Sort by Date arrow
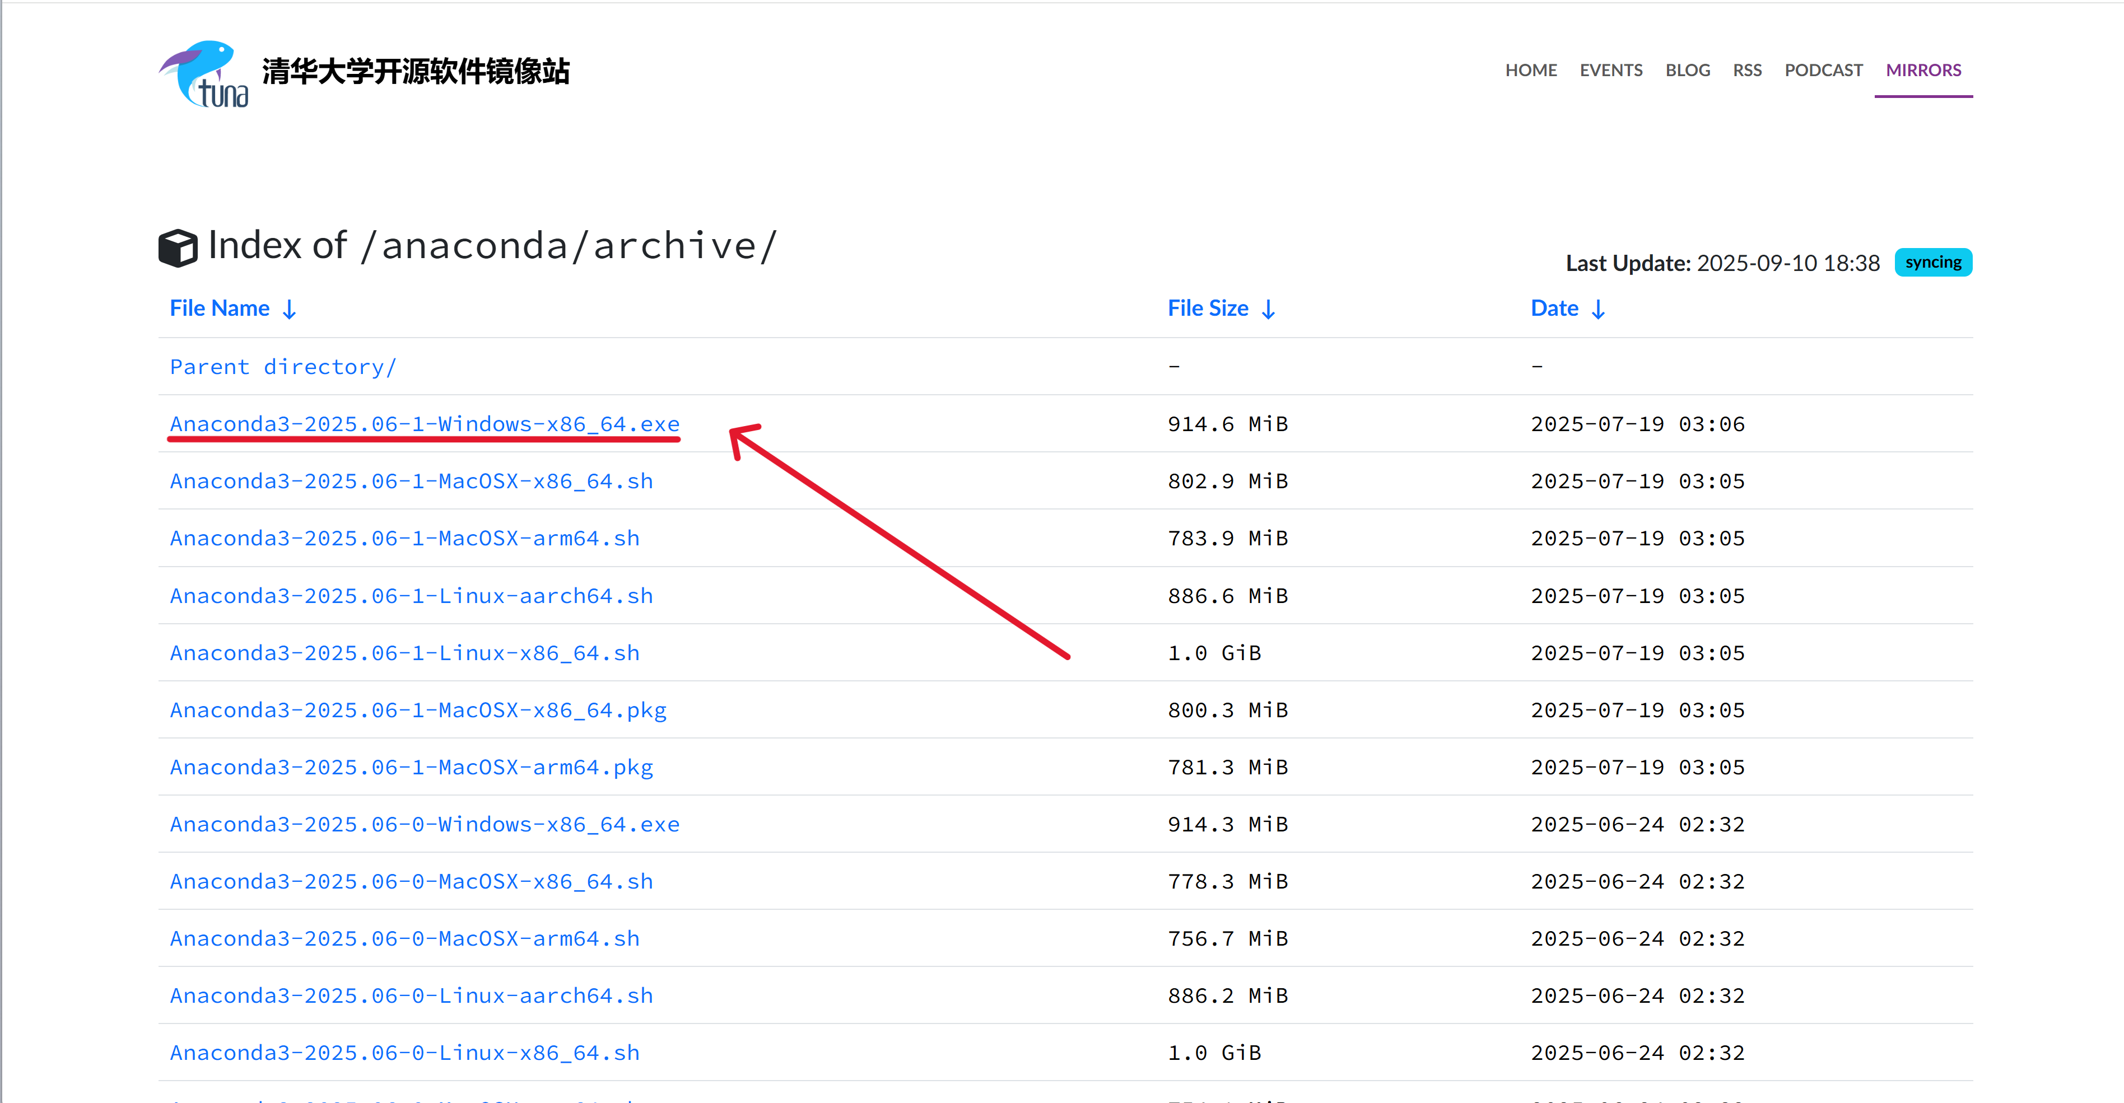The height and width of the screenshot is (1103, 2124). (x=1598, y=310)
